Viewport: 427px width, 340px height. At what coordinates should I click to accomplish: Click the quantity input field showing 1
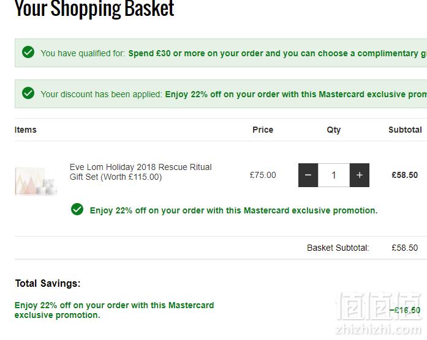click(334, 175)
